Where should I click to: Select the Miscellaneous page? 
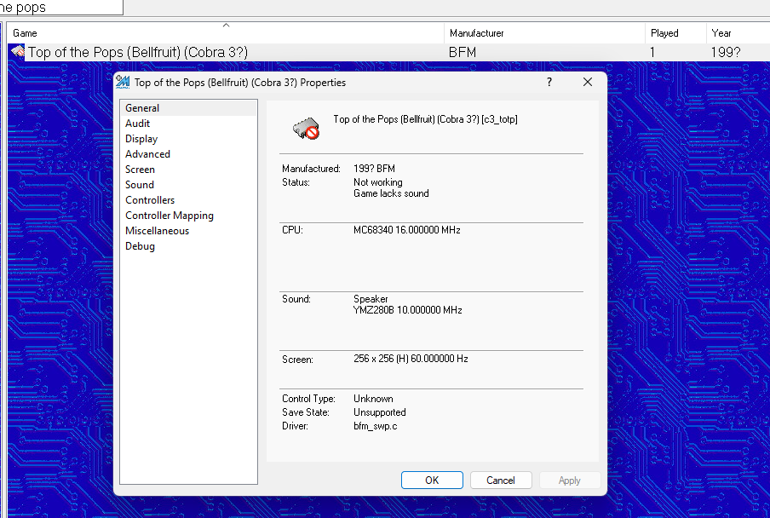click(157, 231)
